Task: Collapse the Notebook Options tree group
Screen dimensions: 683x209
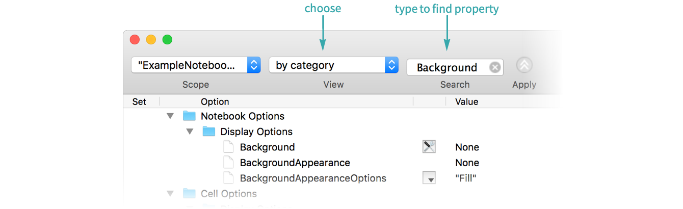Action: click(x=170, y=116)
